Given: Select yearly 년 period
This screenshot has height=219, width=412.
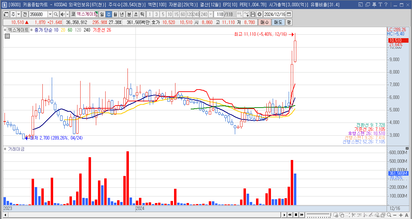Looking at the screenshot, I should (122, 14).
